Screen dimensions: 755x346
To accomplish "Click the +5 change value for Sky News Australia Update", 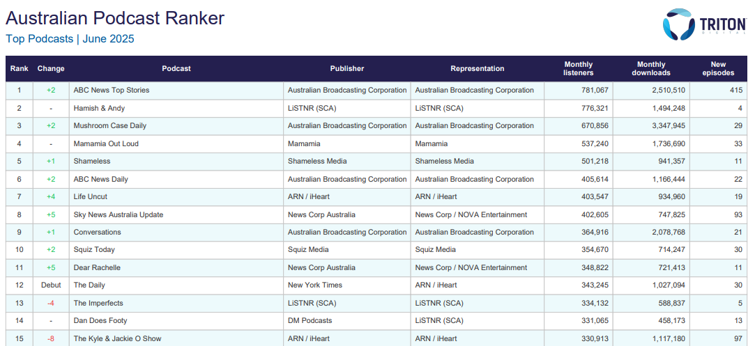I will (x=51, y=215).
